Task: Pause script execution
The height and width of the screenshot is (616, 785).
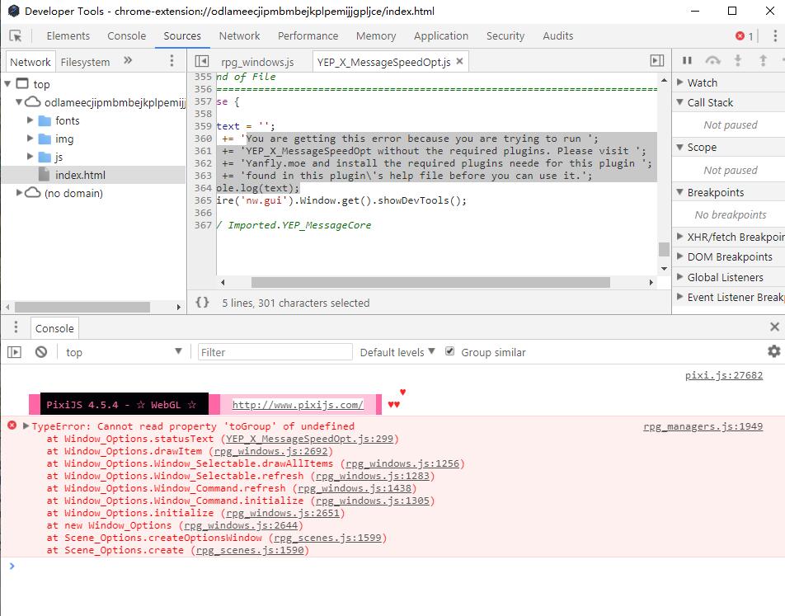Action: (x=687, y=60)
